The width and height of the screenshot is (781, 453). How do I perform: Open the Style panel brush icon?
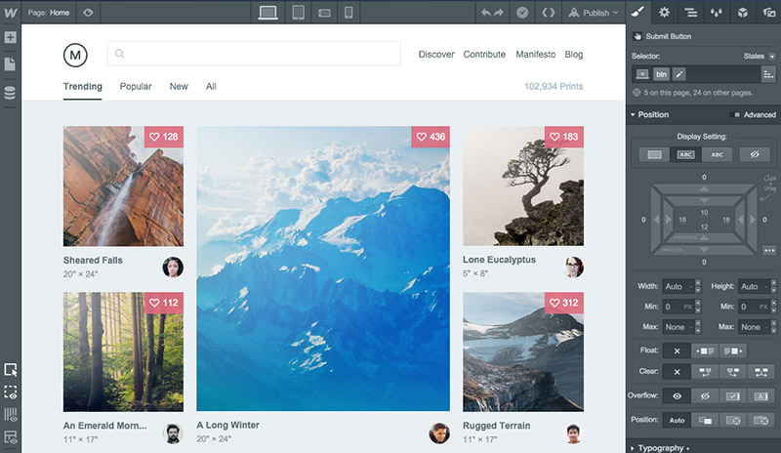point(637,13)
